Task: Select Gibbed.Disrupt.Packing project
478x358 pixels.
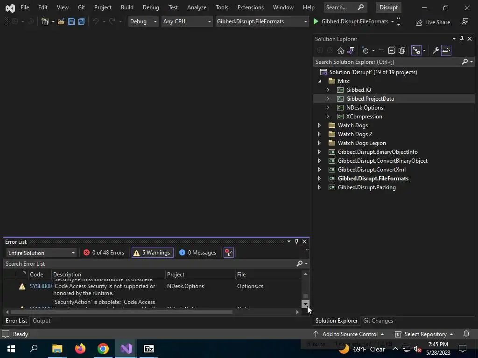Action: click(x=367, y=187)
